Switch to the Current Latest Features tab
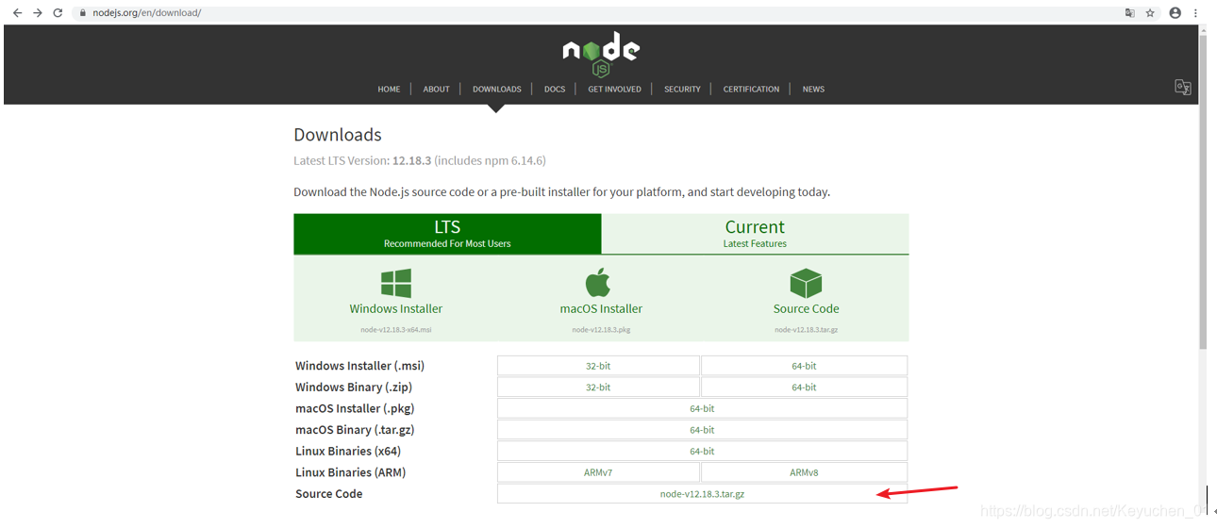1217x528 pixels. pos(755,234)
